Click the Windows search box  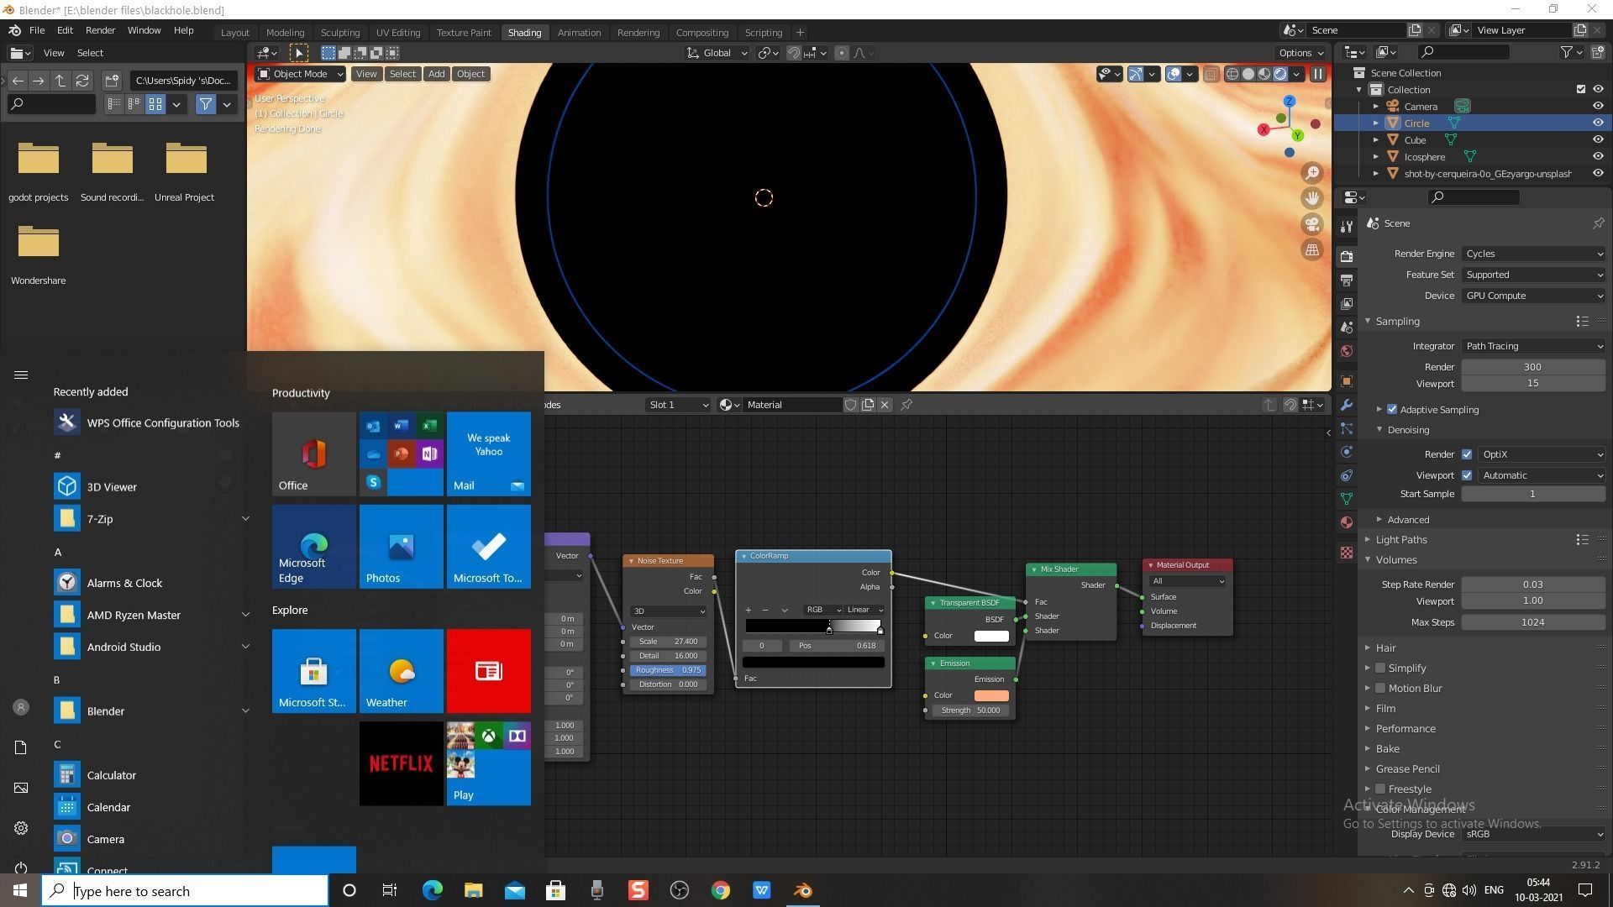[185, 891]
